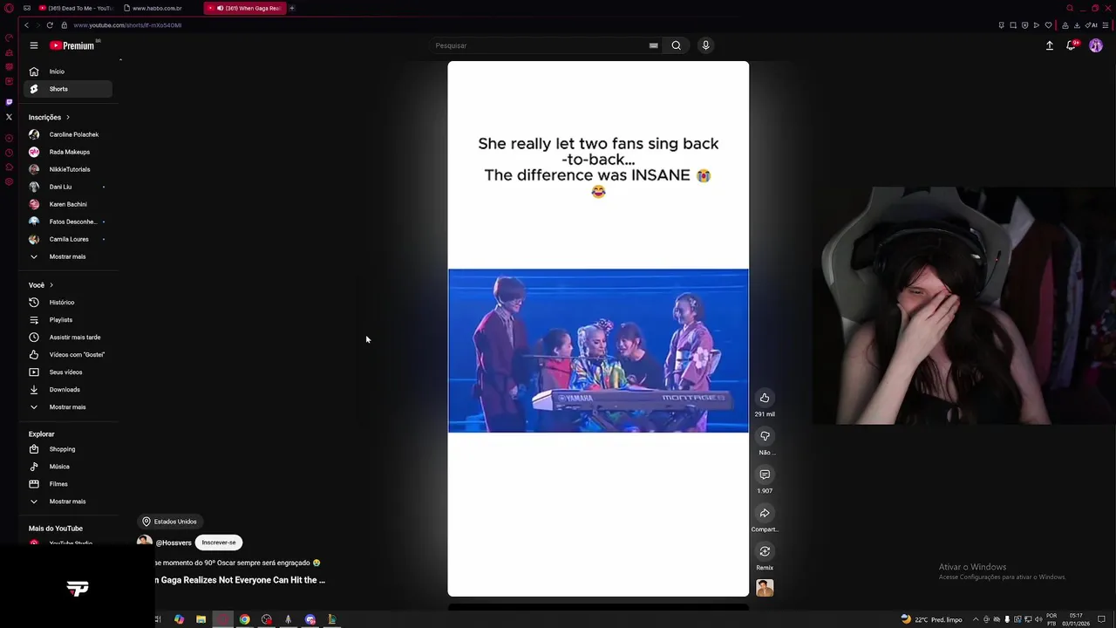Expand the Inscrições section chevron
1116x628 pixels.
[68, 117]
